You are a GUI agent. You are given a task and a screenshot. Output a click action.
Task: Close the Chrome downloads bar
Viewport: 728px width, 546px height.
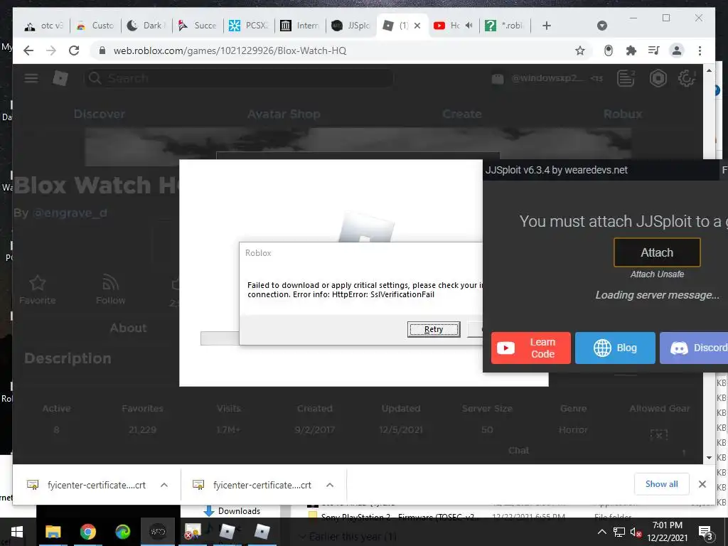click(702, 484)
